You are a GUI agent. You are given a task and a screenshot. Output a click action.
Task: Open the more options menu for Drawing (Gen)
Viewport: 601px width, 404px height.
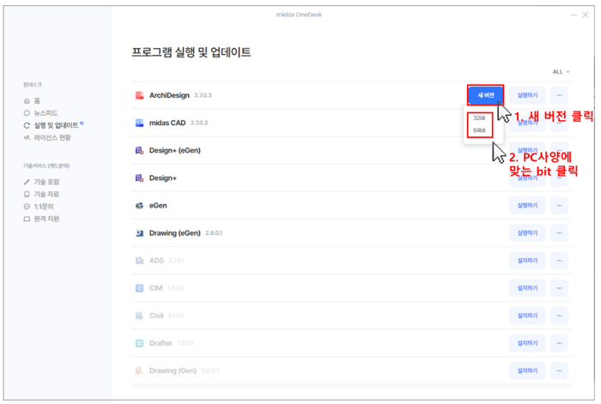[x=559, y=371]
